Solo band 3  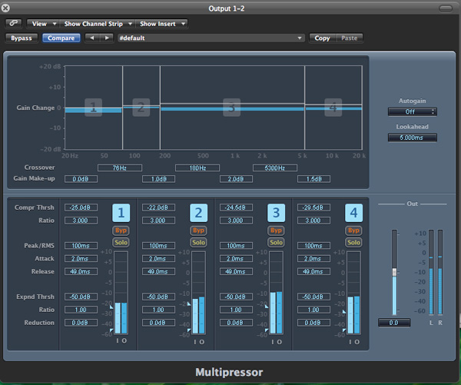(277, 242)
